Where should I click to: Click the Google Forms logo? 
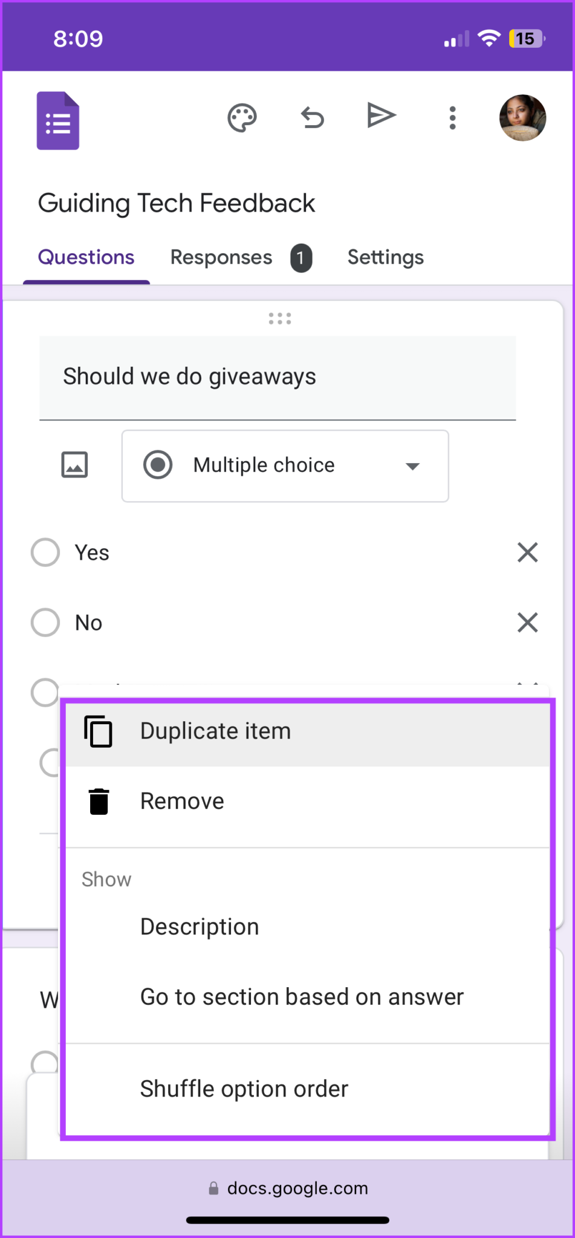57,120
